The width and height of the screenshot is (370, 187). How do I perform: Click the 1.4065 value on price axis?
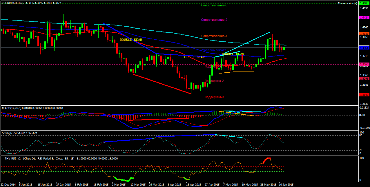(364, 37)
